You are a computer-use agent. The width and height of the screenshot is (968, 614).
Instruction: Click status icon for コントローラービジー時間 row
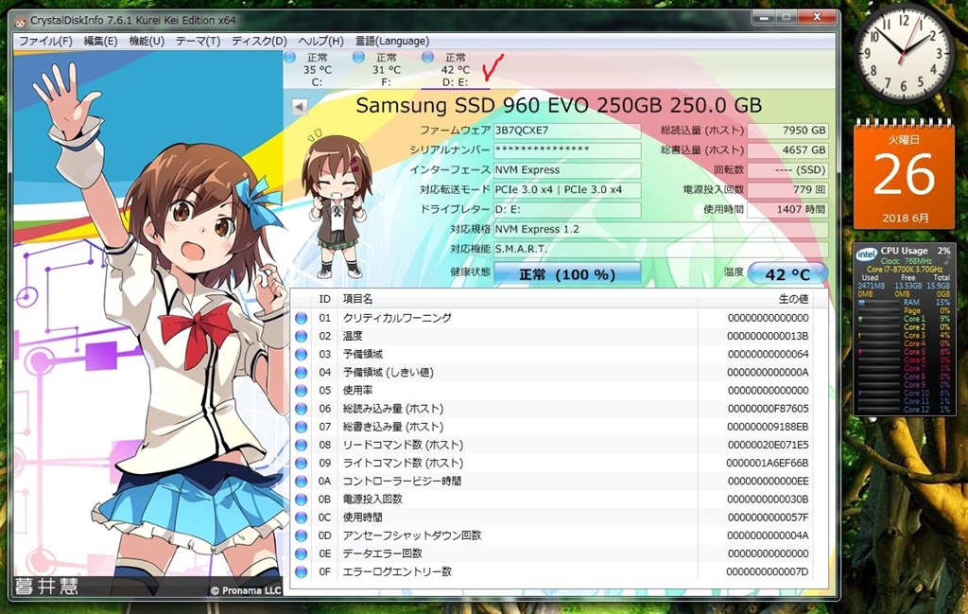302,482
